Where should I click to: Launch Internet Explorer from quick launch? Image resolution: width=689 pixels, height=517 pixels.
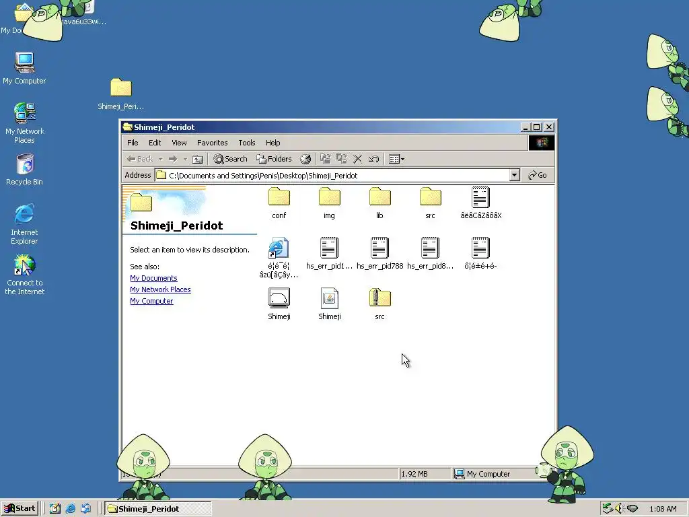[70, 509]
